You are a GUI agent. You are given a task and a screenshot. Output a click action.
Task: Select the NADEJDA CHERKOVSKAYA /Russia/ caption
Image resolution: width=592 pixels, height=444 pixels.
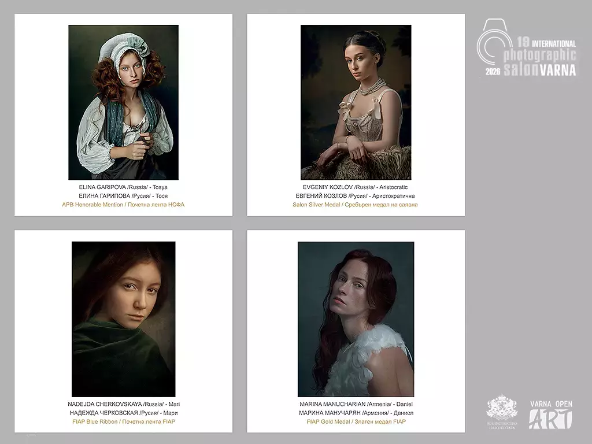124,404
